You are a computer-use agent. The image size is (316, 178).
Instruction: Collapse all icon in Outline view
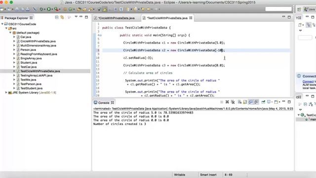pyautogui.click(x=305, y=104)
